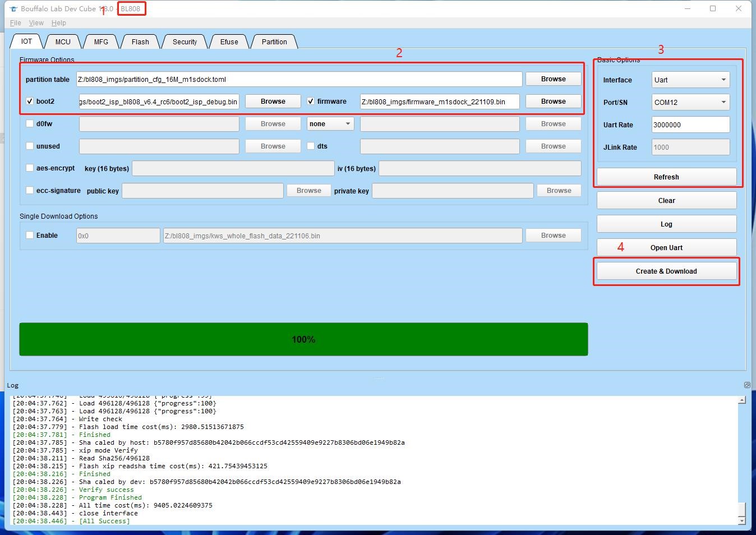Viewport: 756px width, 535px height.
Task: Click the log panel float icon
Action: (x=747, y=385)
